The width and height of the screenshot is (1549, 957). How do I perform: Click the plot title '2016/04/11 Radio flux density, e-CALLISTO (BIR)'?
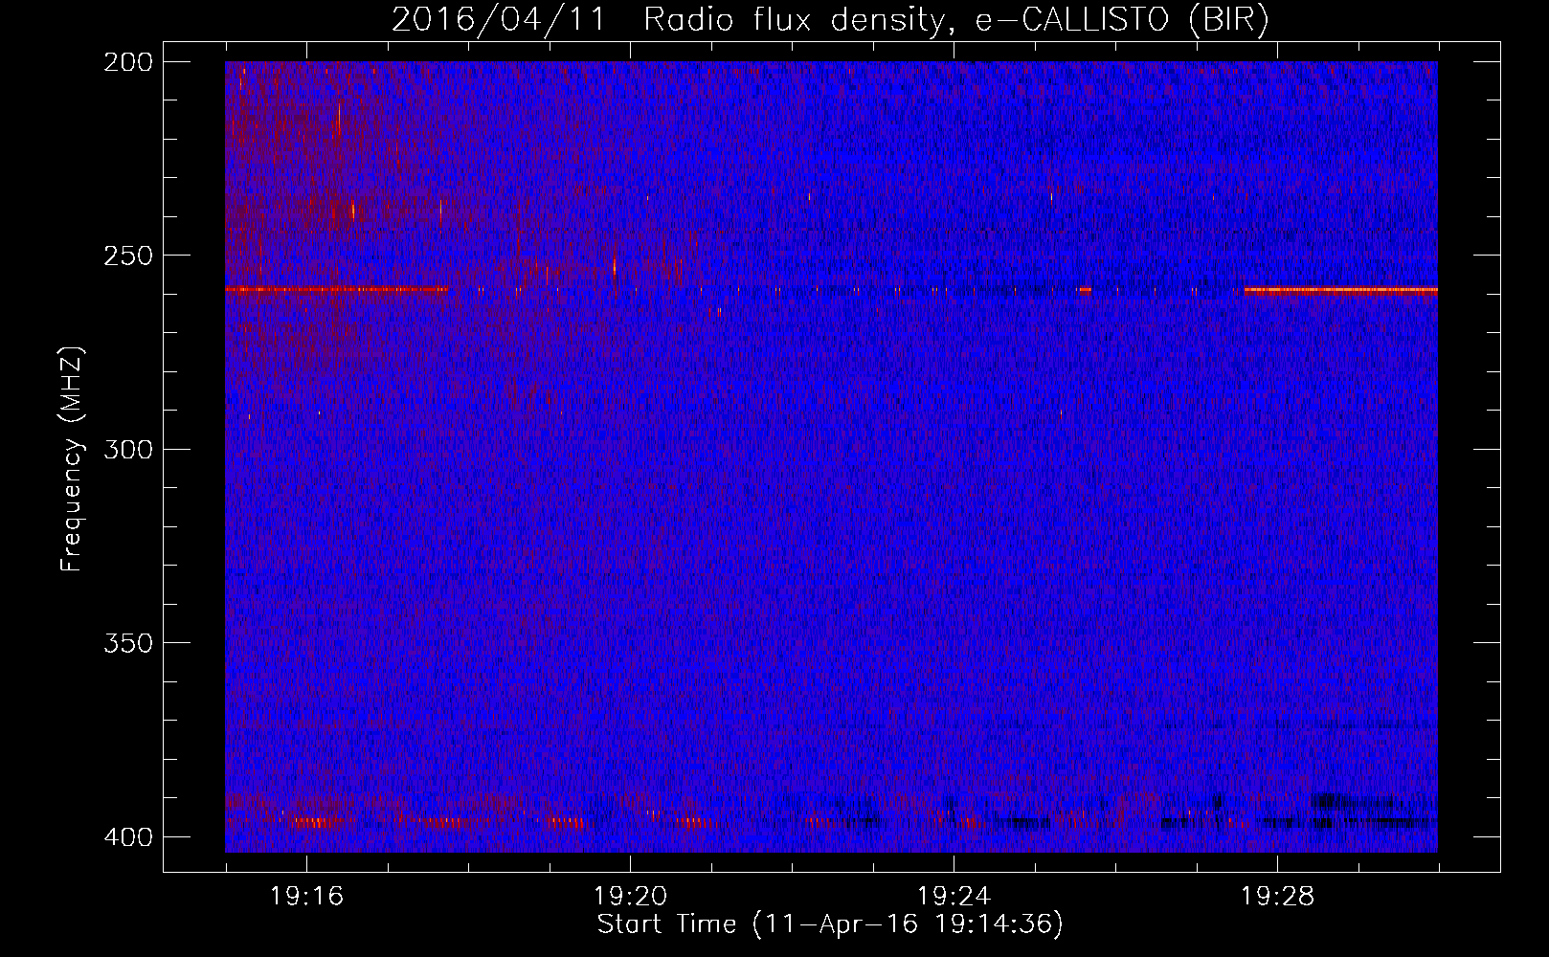pyautogui.click(x=830, y=19)
